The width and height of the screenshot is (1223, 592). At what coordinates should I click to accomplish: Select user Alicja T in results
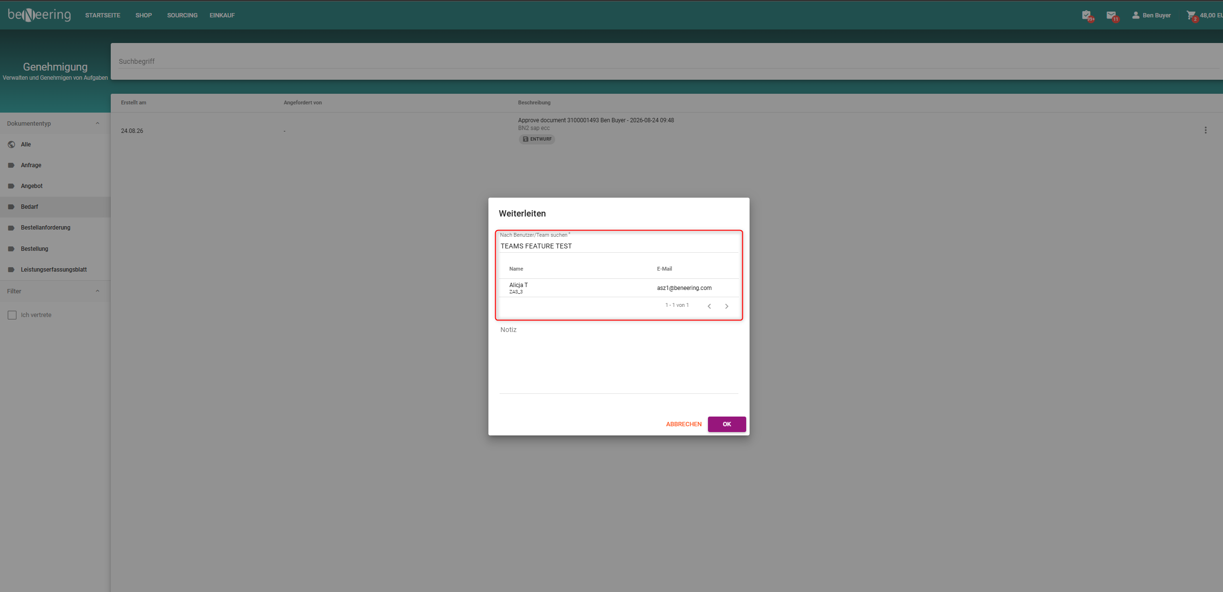619,288
